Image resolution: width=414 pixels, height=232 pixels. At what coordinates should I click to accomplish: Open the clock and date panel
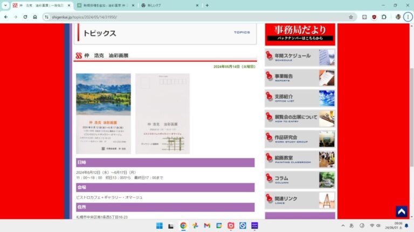point(394,226)
